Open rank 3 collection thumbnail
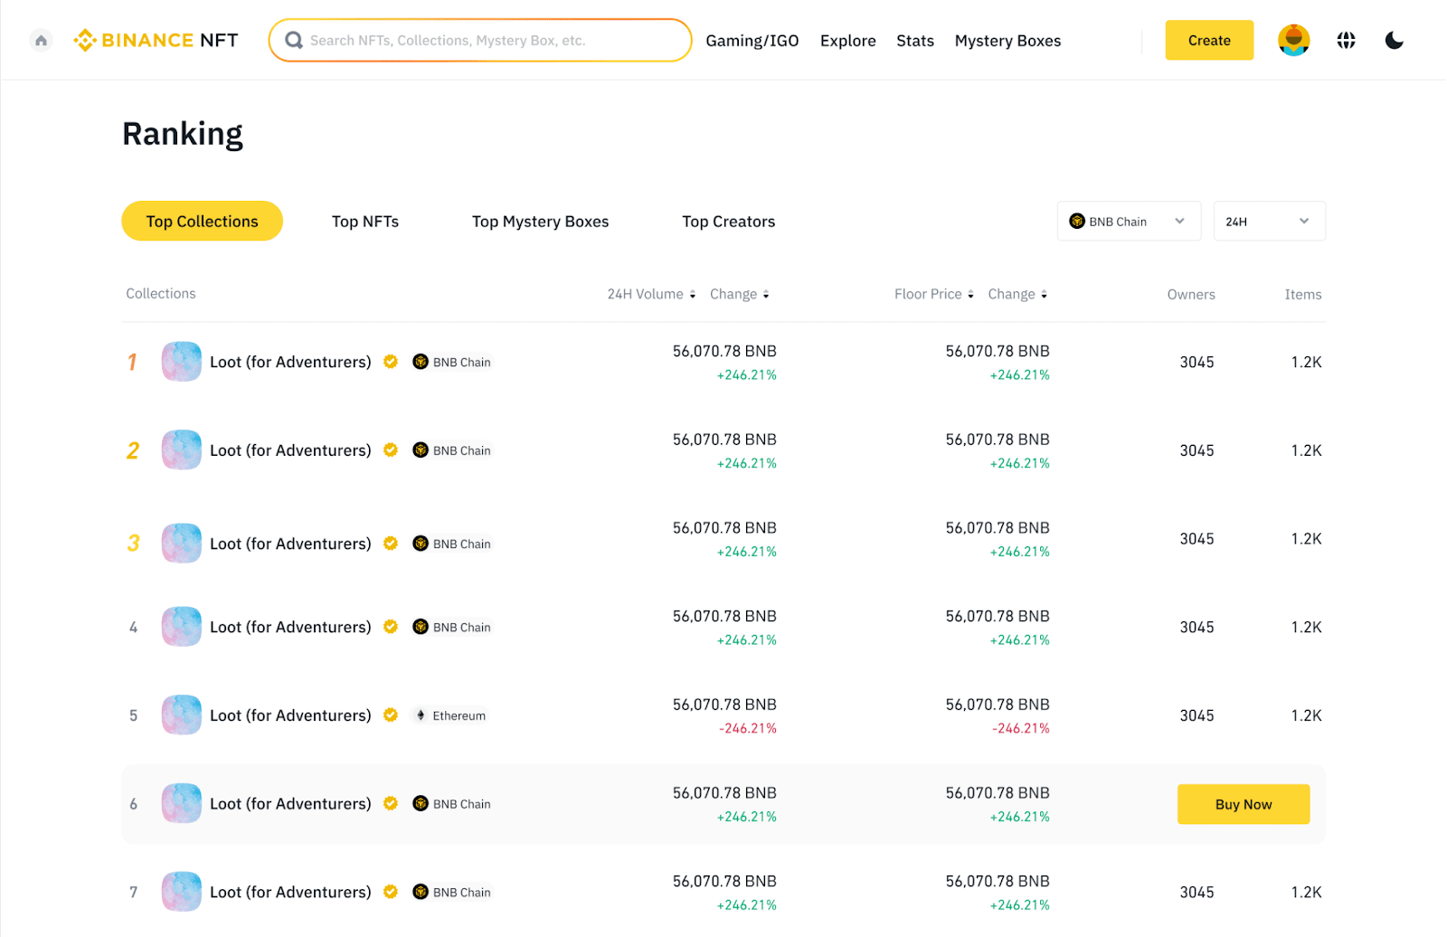1447x937 pixels. coord(182,544)
